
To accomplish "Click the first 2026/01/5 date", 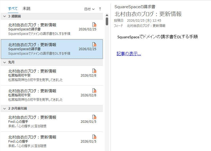I will click(x=89, y=122).
